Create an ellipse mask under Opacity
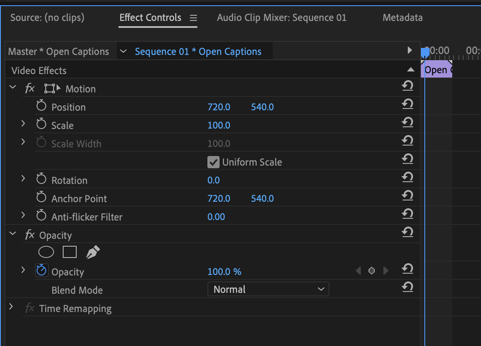 [46, 252]
